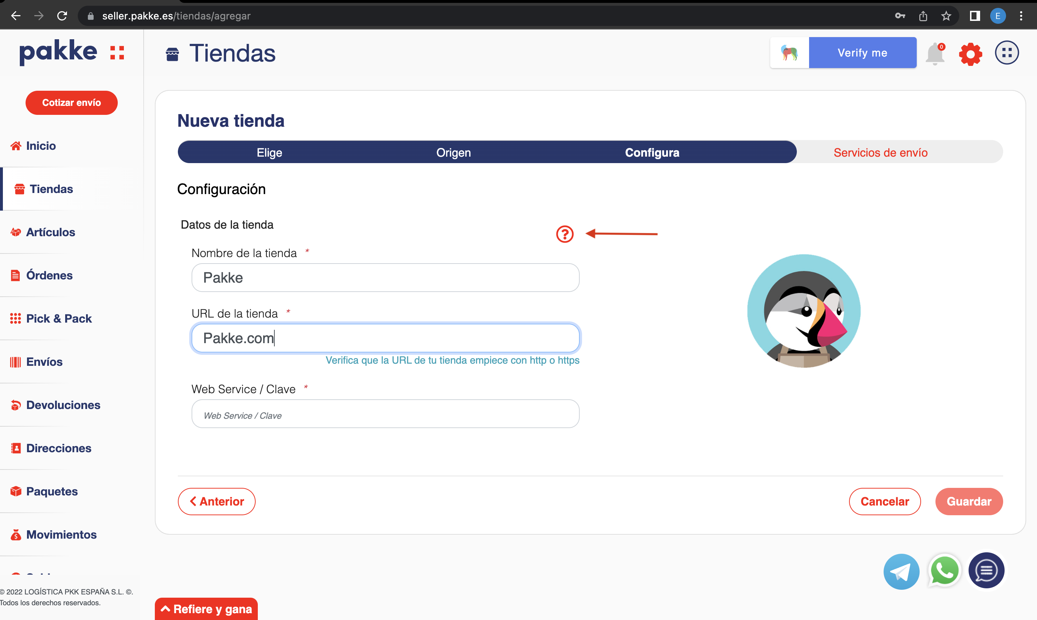Open the red settings gear
The image size is (1037, 620).
(x=970, y=54)
